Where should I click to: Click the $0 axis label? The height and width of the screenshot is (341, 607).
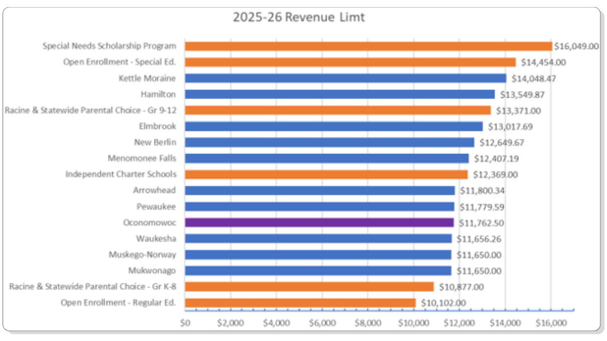[x=185, y=323]
